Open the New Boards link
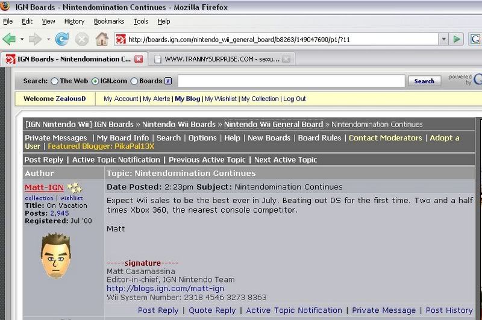 click(269, 138)
